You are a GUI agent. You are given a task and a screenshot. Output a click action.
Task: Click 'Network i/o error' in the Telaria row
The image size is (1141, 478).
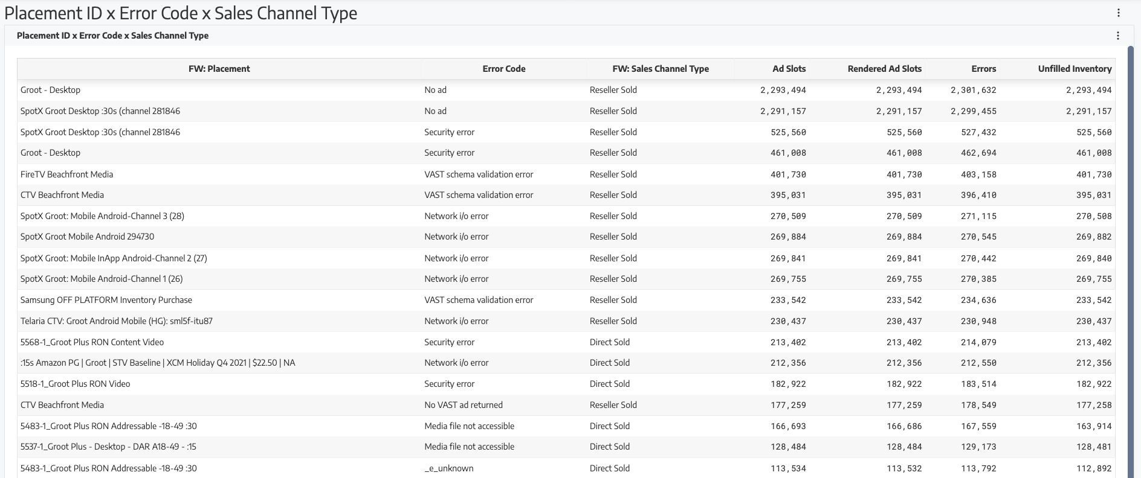click(x=456, y=321)
